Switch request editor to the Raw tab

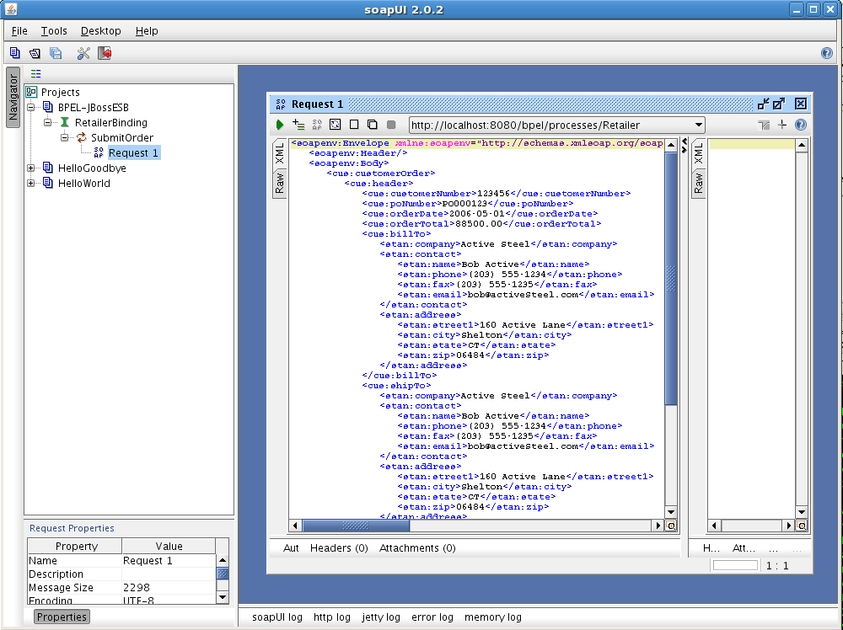tap(280, 183)
